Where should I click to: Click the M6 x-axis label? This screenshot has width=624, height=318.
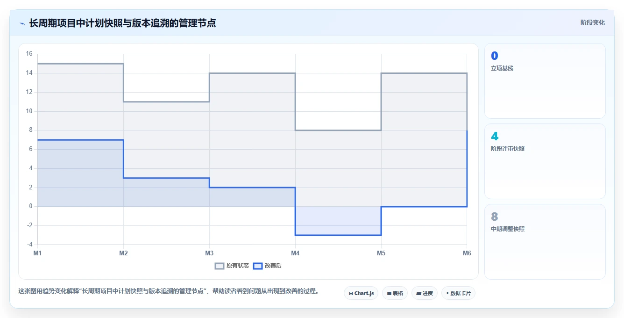point(467,253)
